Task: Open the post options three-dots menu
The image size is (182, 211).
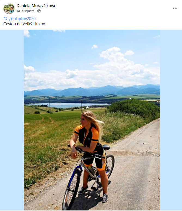Action: tap(175, 8)
